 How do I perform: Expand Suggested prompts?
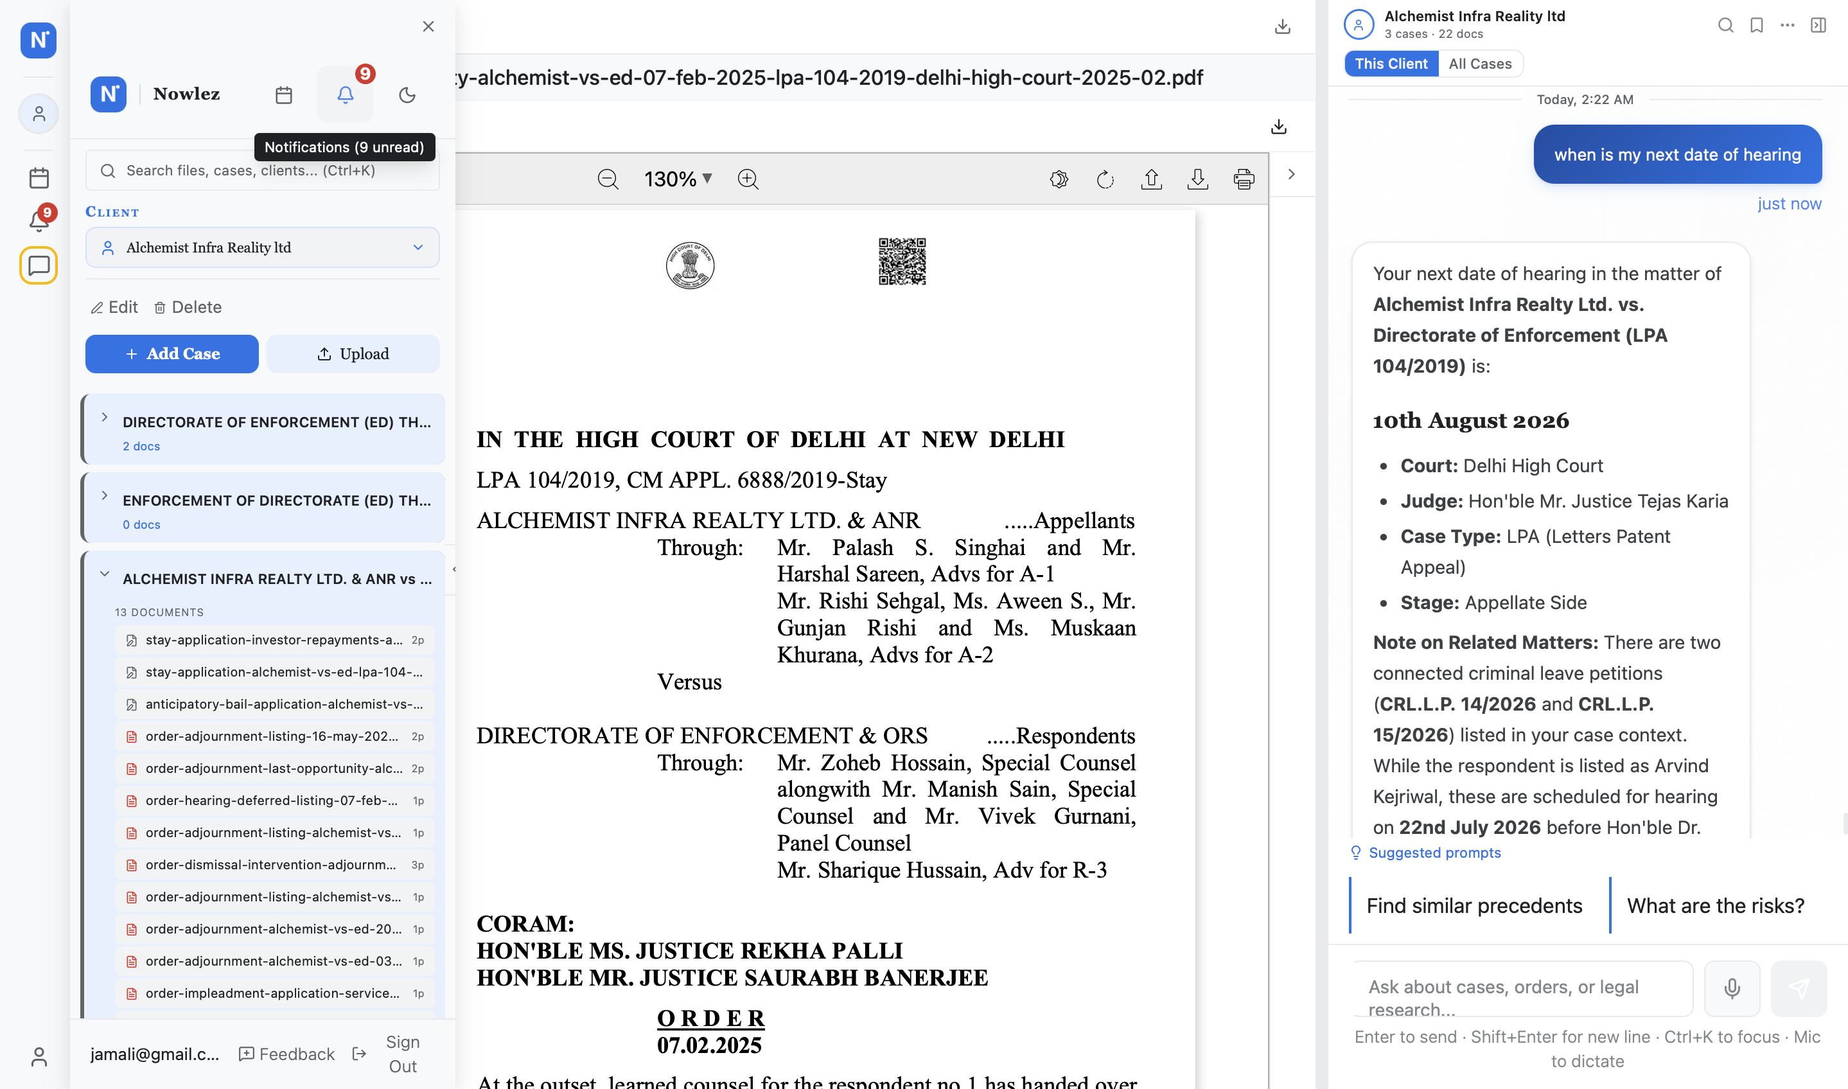1425,853
